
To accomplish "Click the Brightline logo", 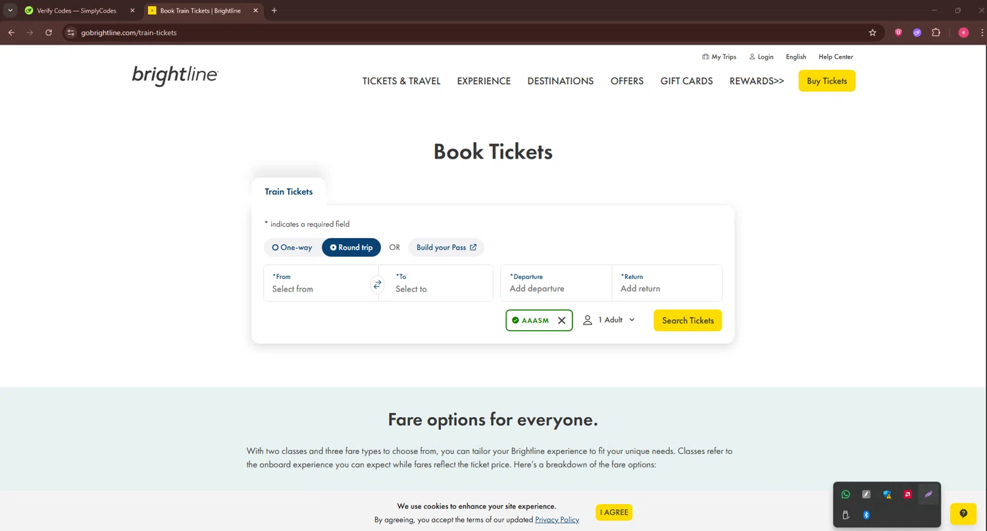I will (175, 75).
